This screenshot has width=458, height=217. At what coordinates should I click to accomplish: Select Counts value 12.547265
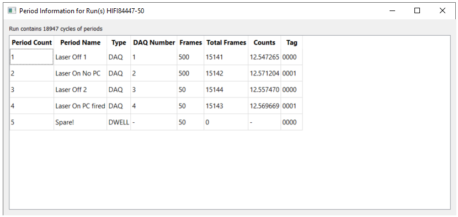(264, 57)
